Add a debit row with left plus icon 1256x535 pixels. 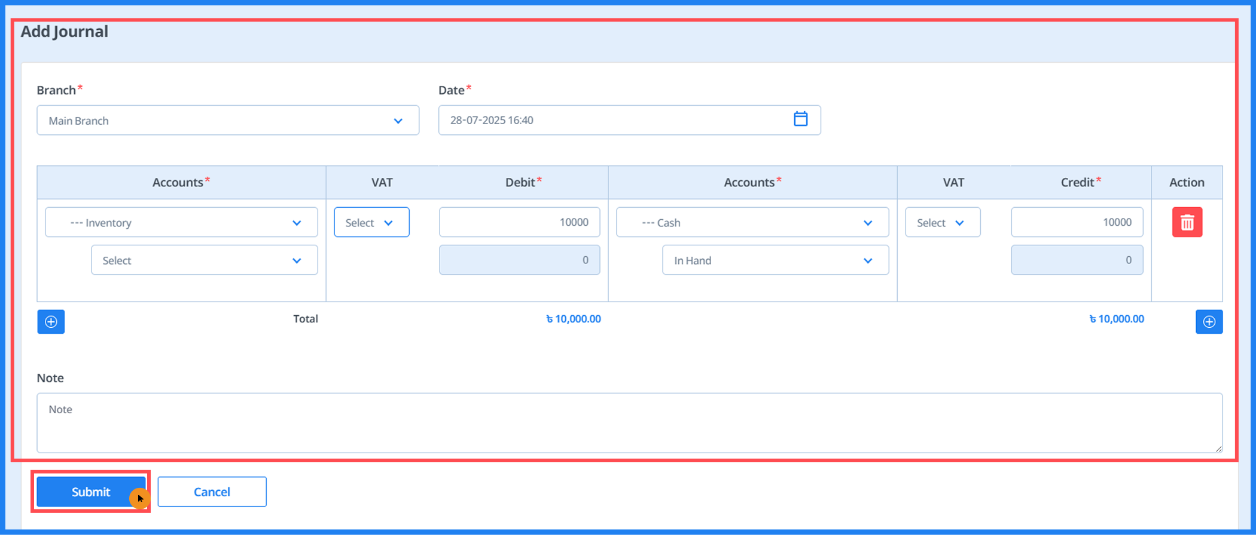tap(51, 322)
